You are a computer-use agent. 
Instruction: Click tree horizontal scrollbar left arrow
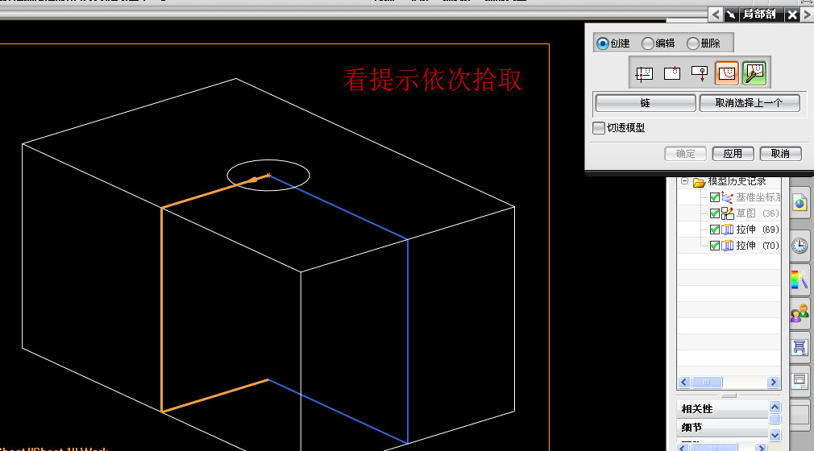[x=683, y=383]
